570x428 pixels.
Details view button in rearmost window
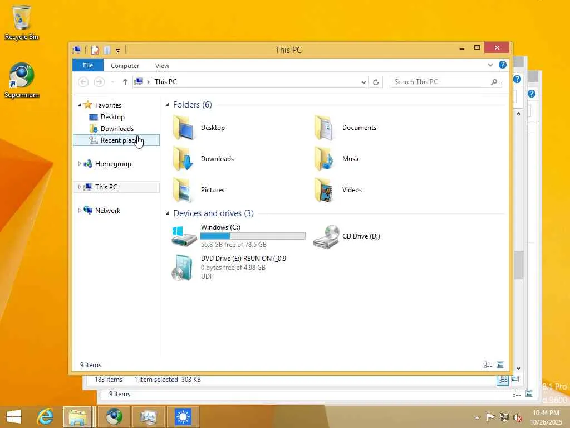coord(517,393)
